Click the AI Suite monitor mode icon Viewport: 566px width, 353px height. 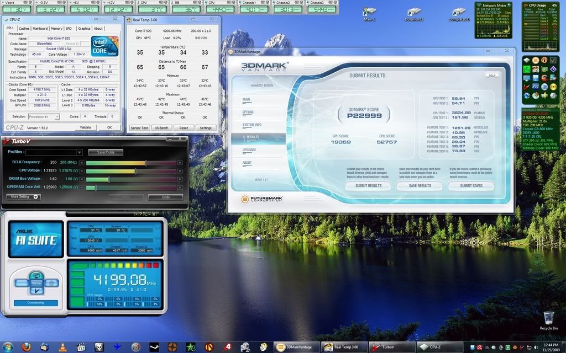tap(36, 275)
